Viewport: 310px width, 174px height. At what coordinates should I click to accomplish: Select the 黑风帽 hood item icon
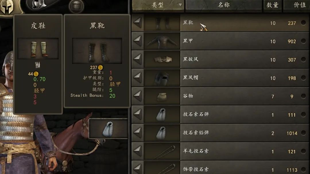point(162,78)
